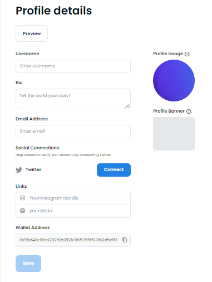Click the YourInstagramHandle input
This screenshot has width=212, height=282.
click(x=73, y=198)
